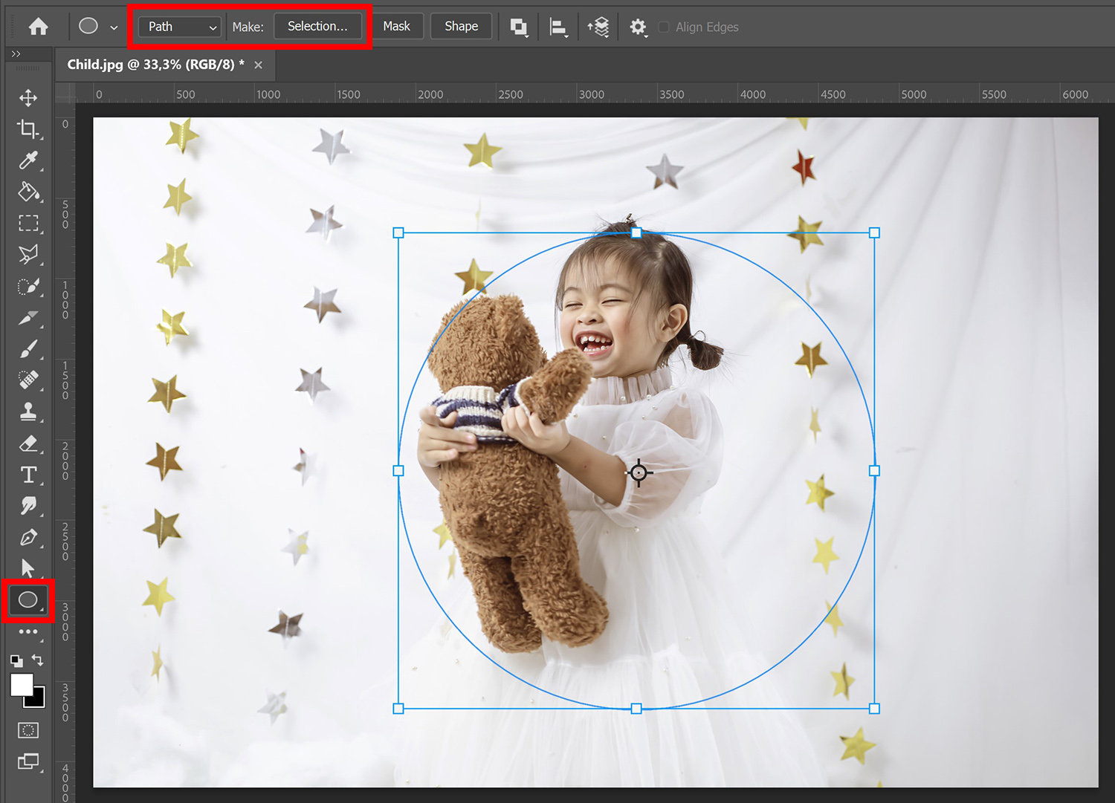Select the Eyedropper tool
1115x803 pixels.
[28, 161]
